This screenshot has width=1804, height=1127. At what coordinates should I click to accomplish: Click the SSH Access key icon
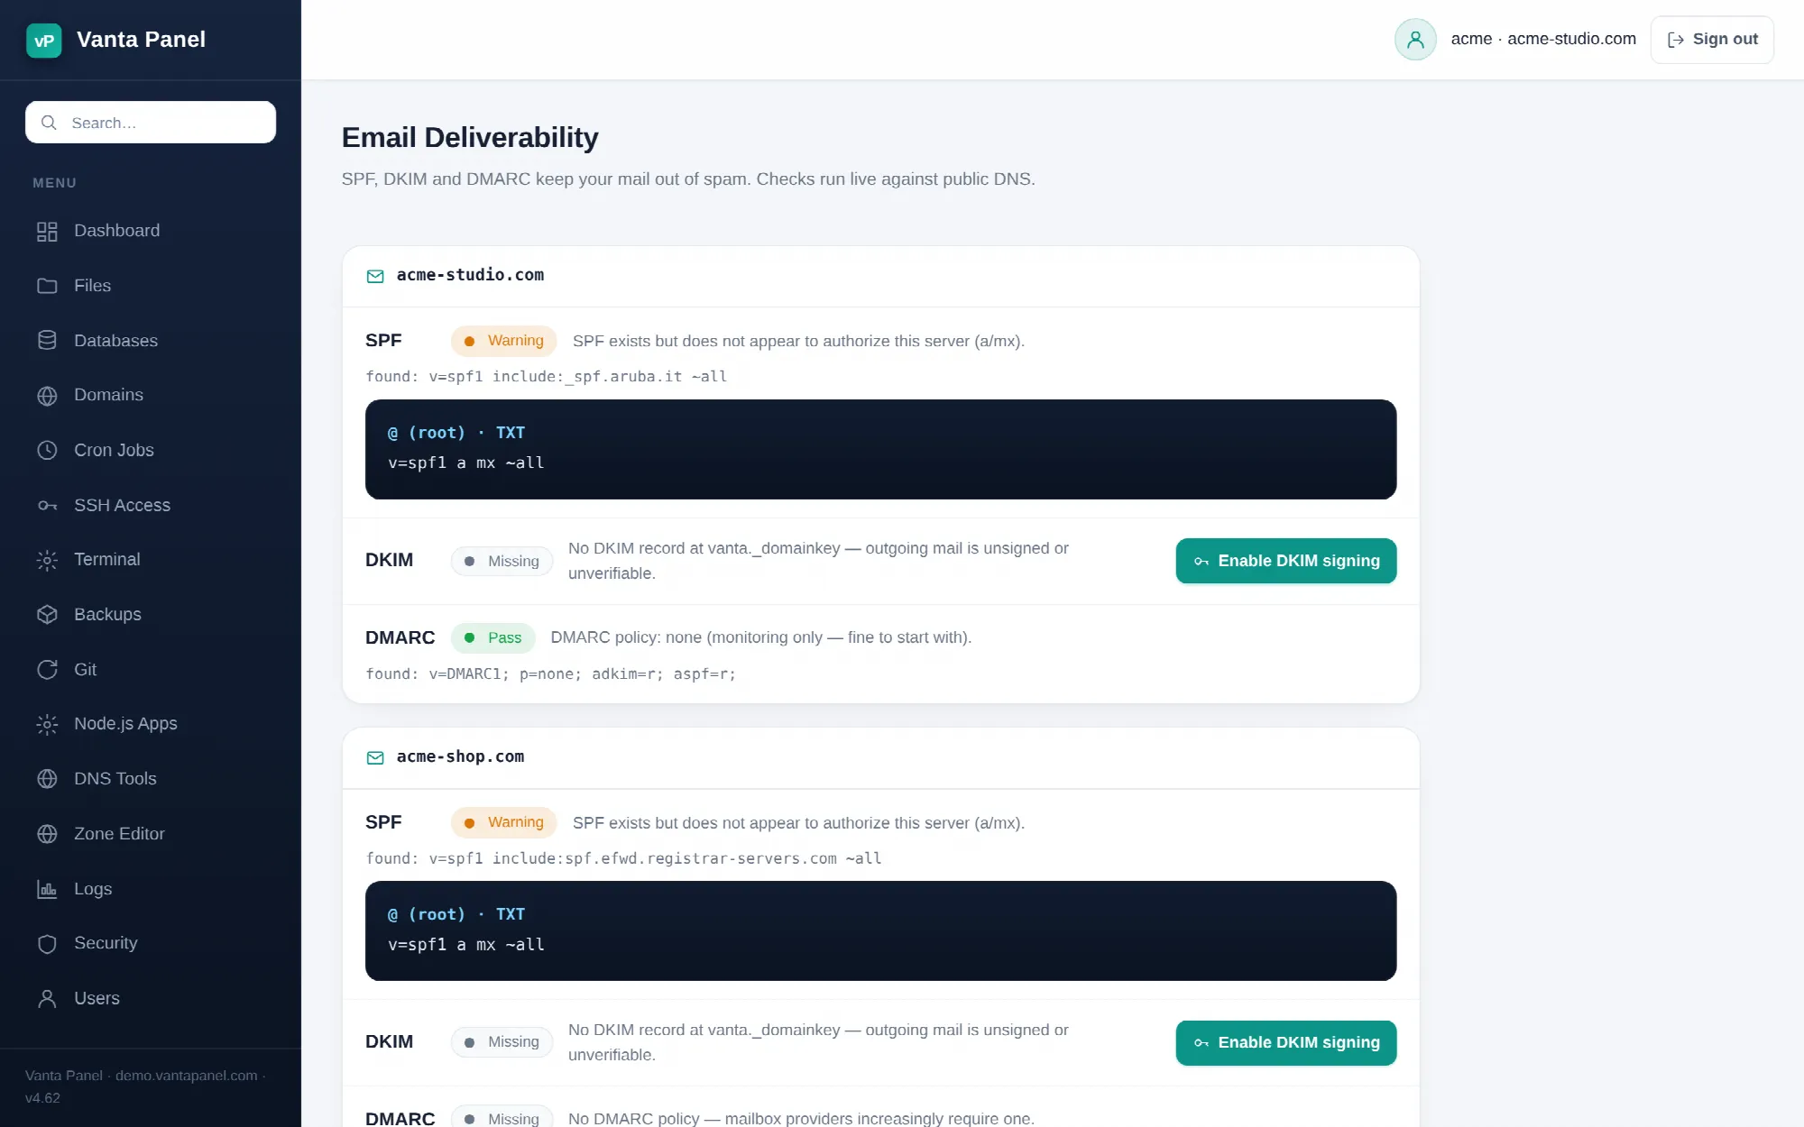[x=47, y=506]
